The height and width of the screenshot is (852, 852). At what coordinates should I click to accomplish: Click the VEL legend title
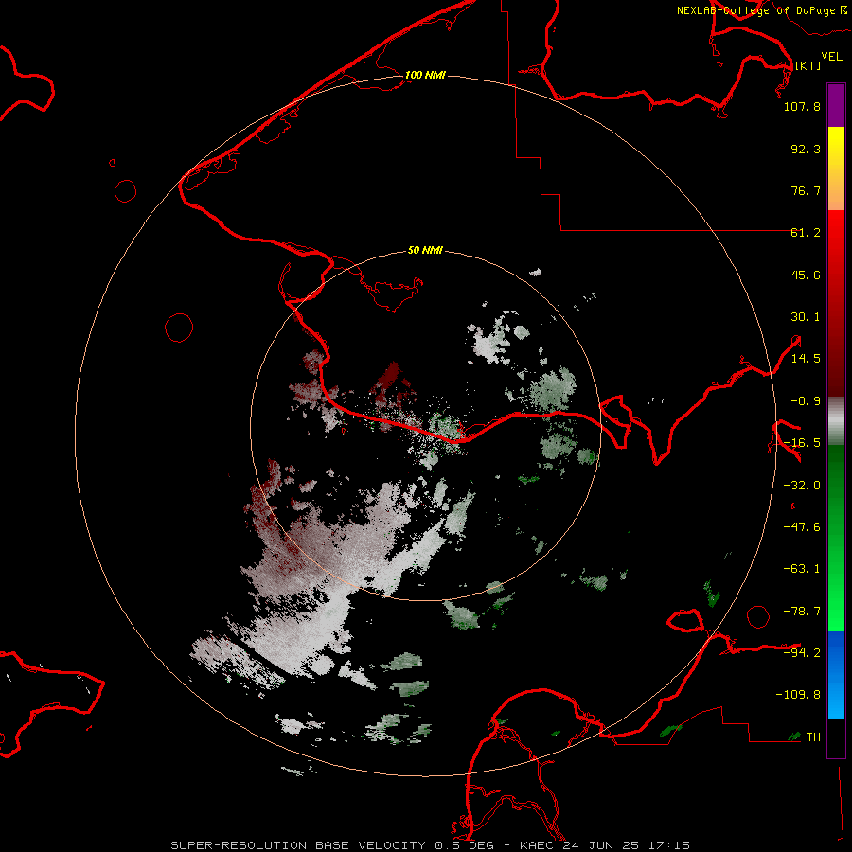coord(831,57)
